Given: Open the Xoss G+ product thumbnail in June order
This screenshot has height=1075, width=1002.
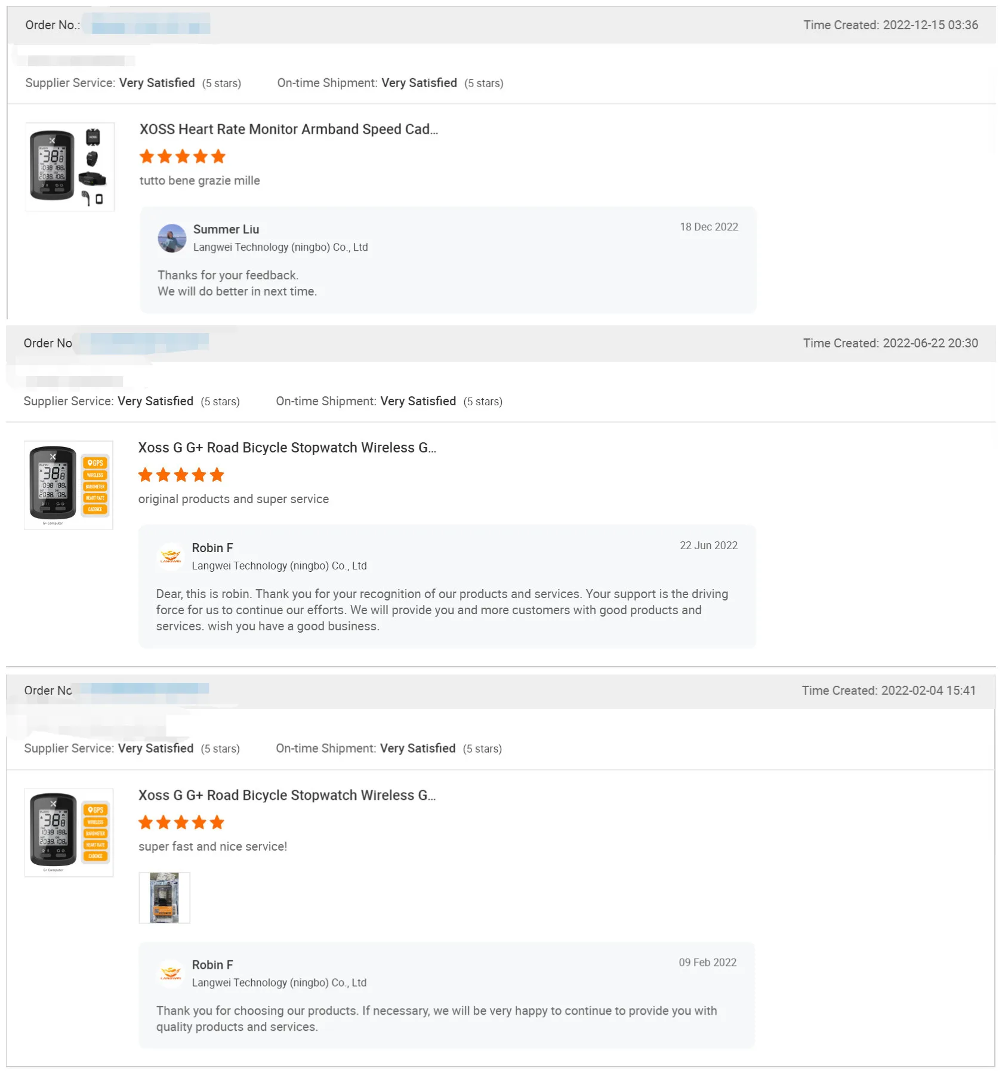Looking at the screenshot, I should tap(69, 485).
